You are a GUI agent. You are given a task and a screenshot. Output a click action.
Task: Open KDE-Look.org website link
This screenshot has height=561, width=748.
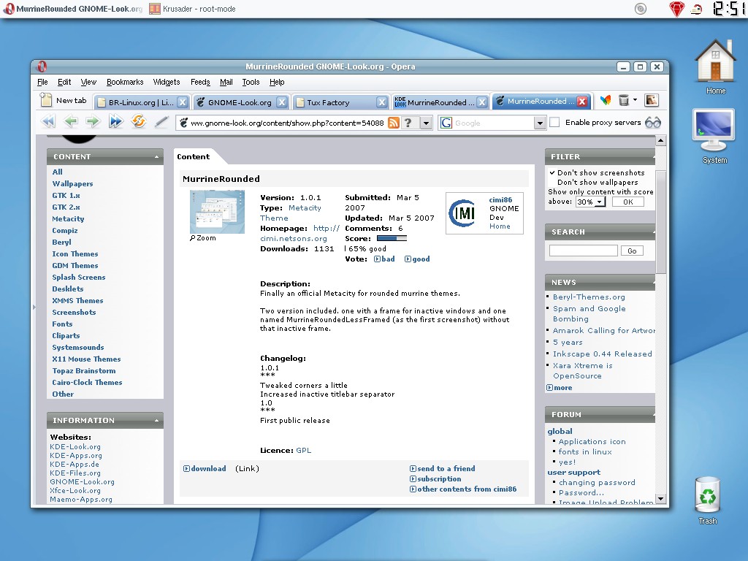point(75,447)
